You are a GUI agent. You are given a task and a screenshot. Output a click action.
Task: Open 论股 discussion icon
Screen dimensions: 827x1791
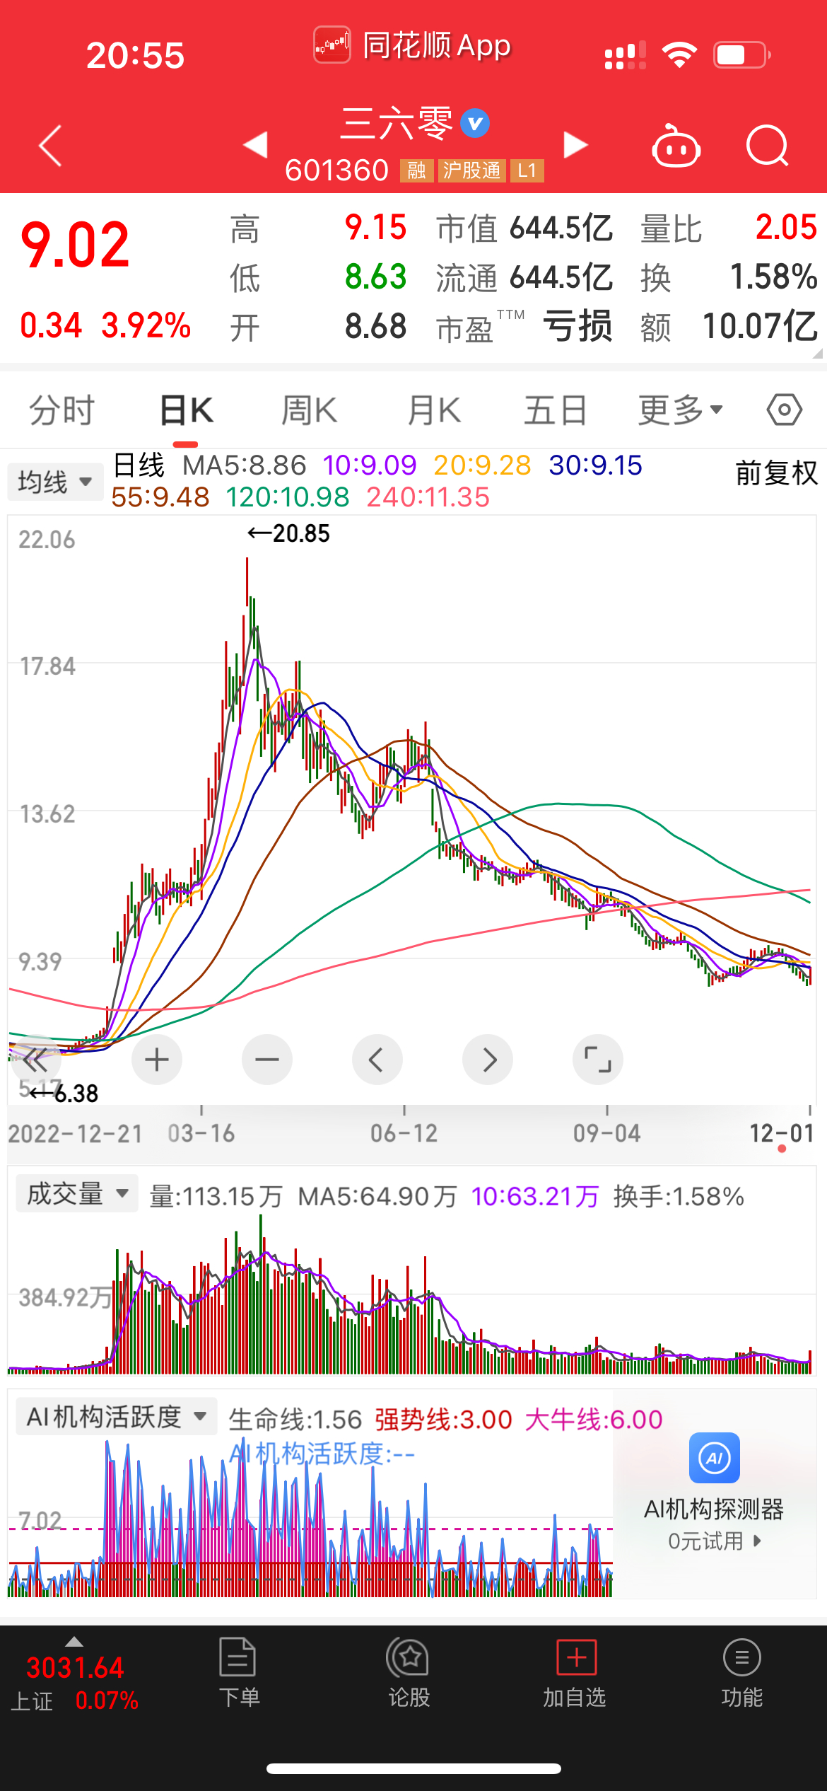pyautogui.click(x=408, y=1657)
